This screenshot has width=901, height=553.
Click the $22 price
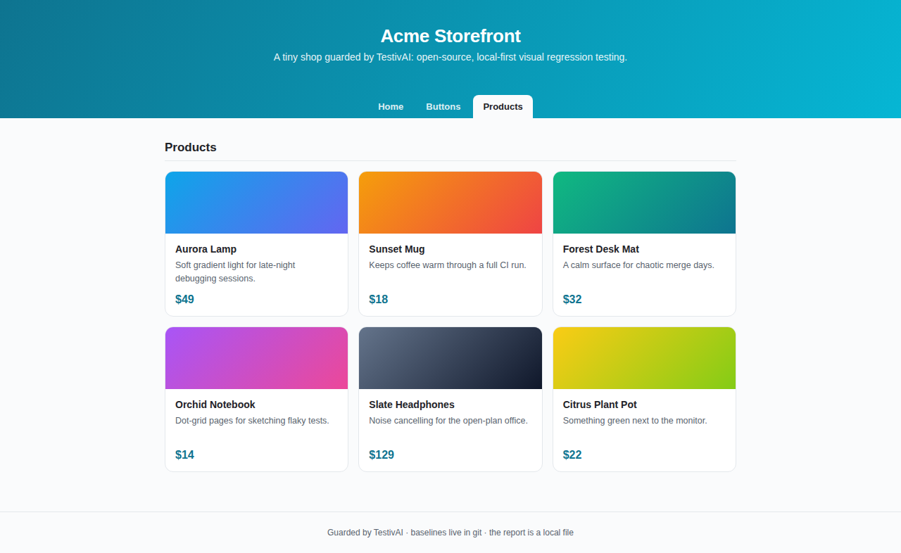(x=572, y=455)
